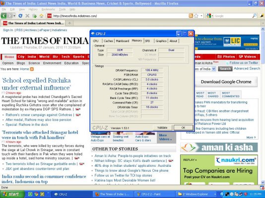This screenshot has height=198, width=265.
Task: Switch to About tab in CPU-Z
Action: pos(173,41)
